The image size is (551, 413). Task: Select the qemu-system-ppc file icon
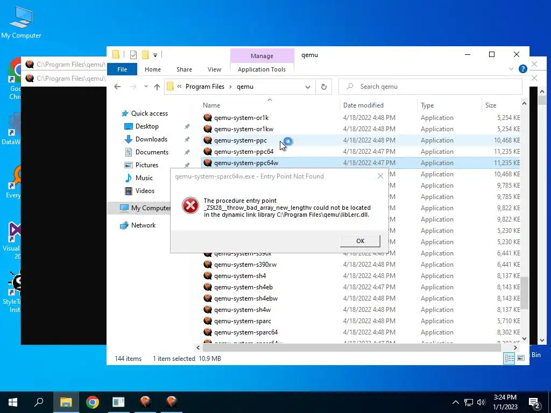coord(208,140)
